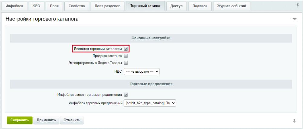303x129 pixels.
Task: Click the pin icon beside the bottom buttons
Action: (294, 120)
